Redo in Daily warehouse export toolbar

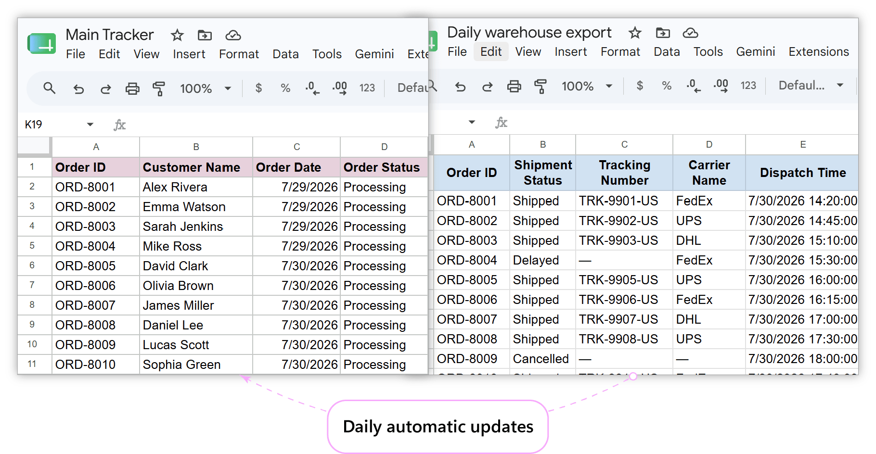click(487, 86)
